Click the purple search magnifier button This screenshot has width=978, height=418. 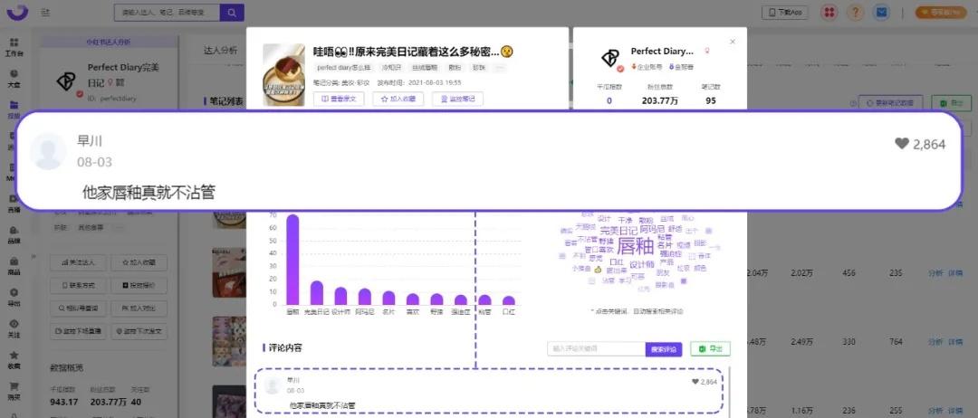232,13
